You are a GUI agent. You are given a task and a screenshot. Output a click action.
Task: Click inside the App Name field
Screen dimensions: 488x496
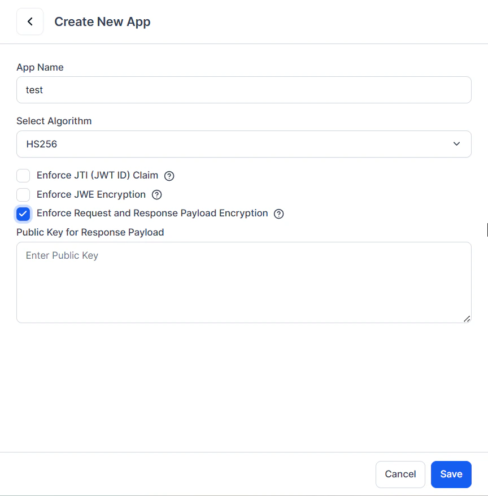coord(244,89)
